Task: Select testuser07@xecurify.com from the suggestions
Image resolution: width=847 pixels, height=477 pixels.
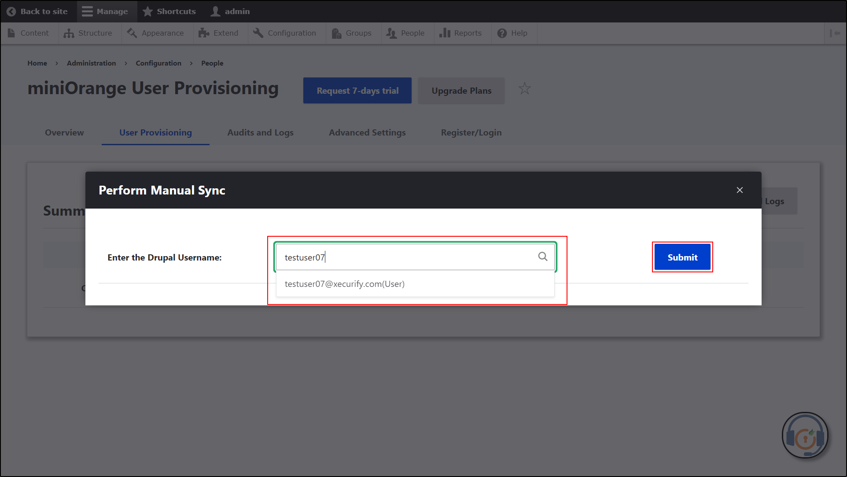Action: click(344, 284)
